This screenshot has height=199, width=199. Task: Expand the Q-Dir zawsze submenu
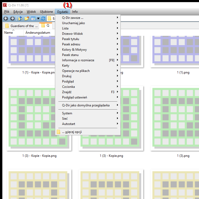[x=88, y=18]
